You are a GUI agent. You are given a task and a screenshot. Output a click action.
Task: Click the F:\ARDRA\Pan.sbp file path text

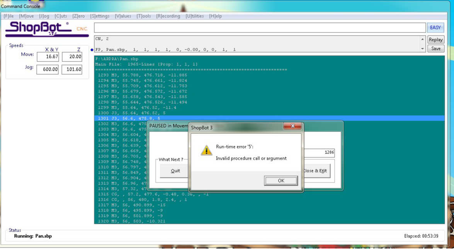tap(117, 59)
